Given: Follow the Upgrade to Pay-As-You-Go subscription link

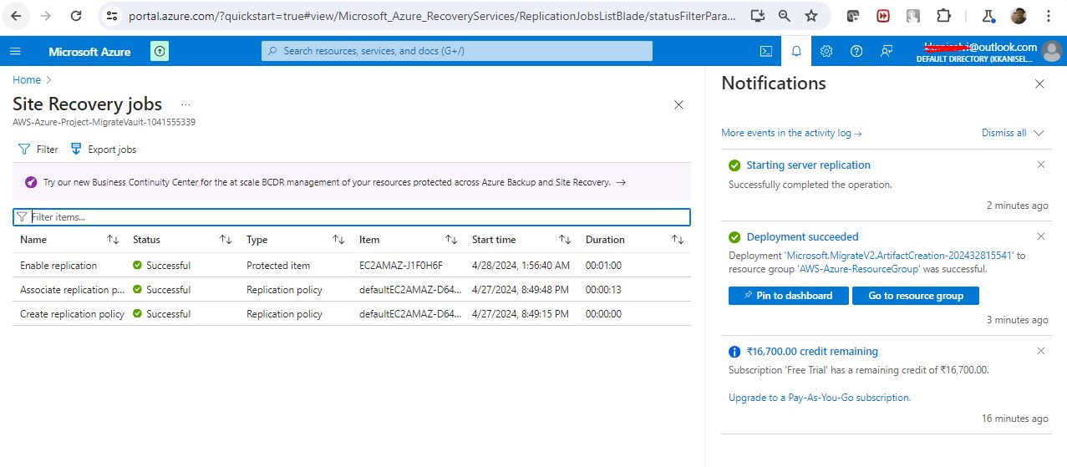Looking at the screenshot, I should point(819,398).
